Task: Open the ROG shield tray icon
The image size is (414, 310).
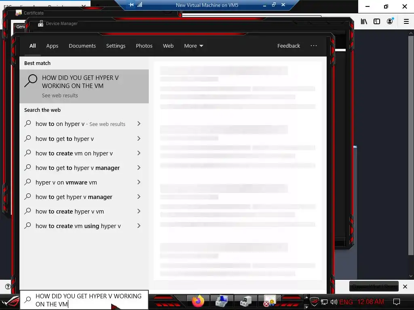Action: point(314,302)
